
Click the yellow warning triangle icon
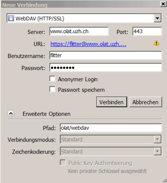click(x=156, y=43)
